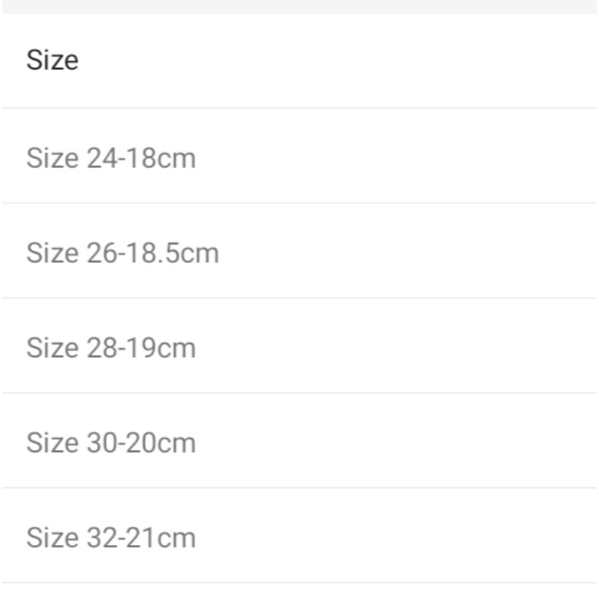Tap the 30-20cm size row
This screenshot has height=599, width=599.
[x=299, y=443]
